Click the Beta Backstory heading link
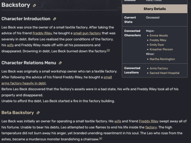The image size is (191, 143). pos(18,113)
